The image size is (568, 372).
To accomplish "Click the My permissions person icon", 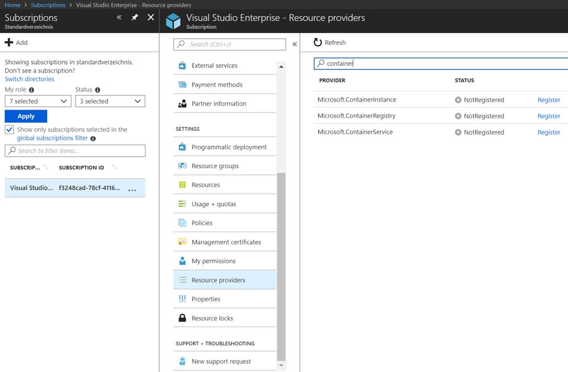I will point(182,261).
